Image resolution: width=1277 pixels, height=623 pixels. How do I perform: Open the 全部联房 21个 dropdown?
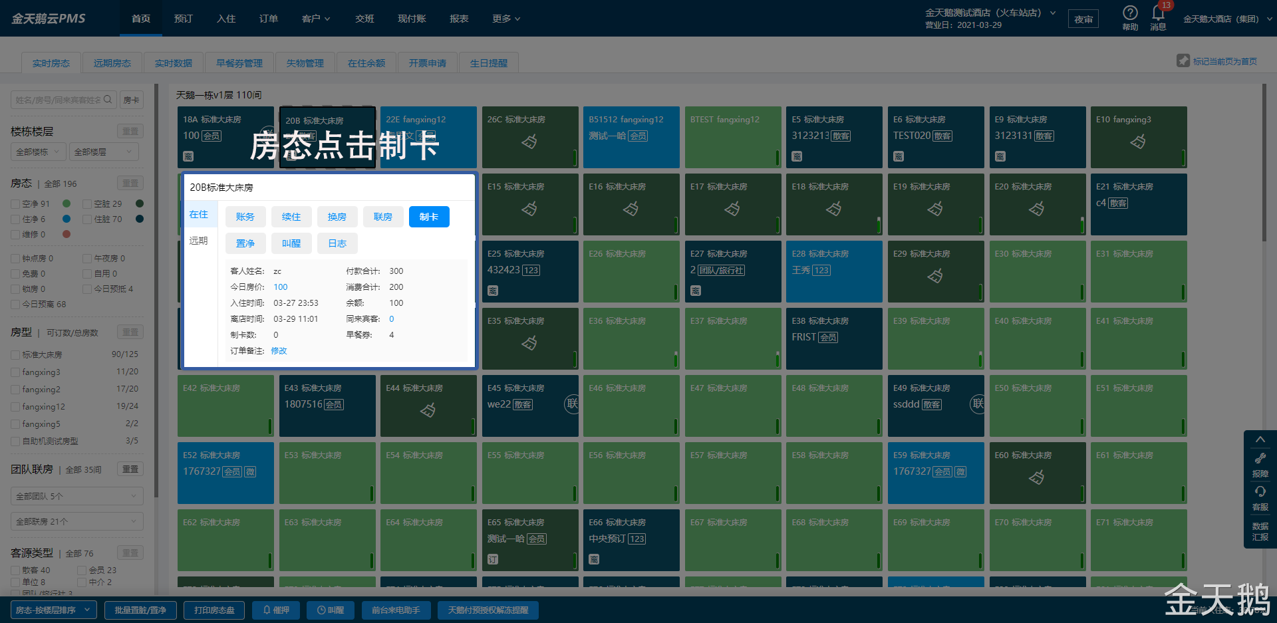tap(77, 522)
